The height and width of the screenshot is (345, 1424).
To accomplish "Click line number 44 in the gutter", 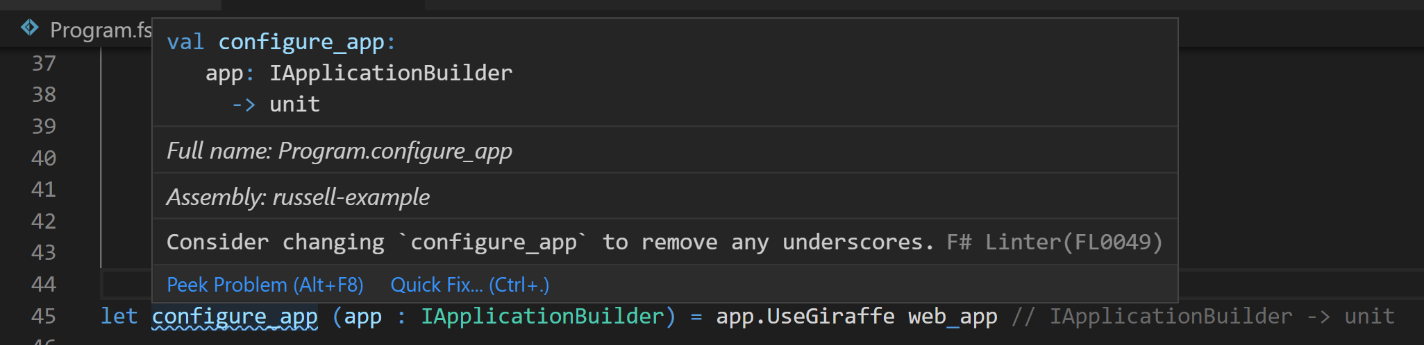I will point(44,284).
